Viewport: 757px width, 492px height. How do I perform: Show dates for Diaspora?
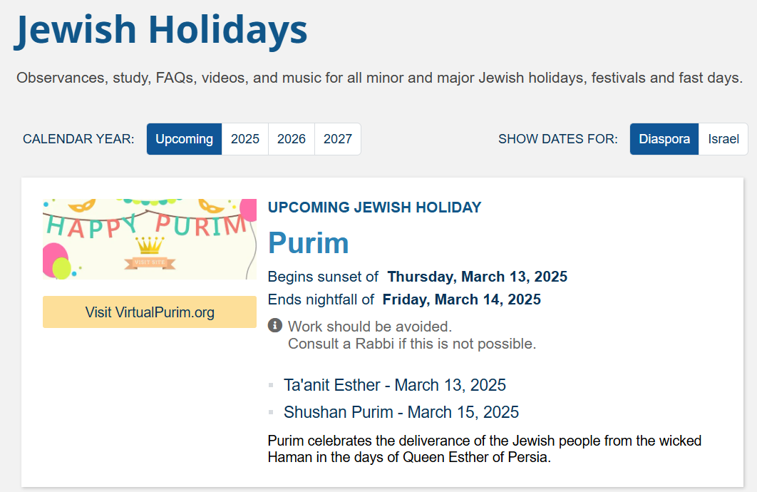664,139
